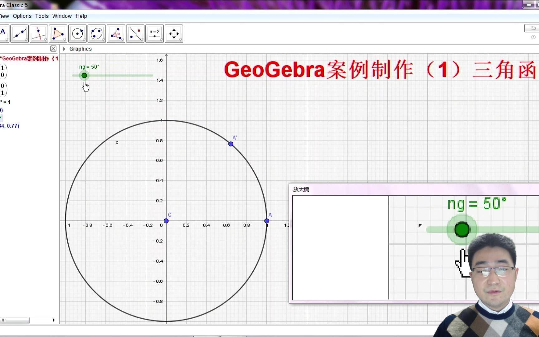
Task: Select point O at the origin
Action: 166,221
